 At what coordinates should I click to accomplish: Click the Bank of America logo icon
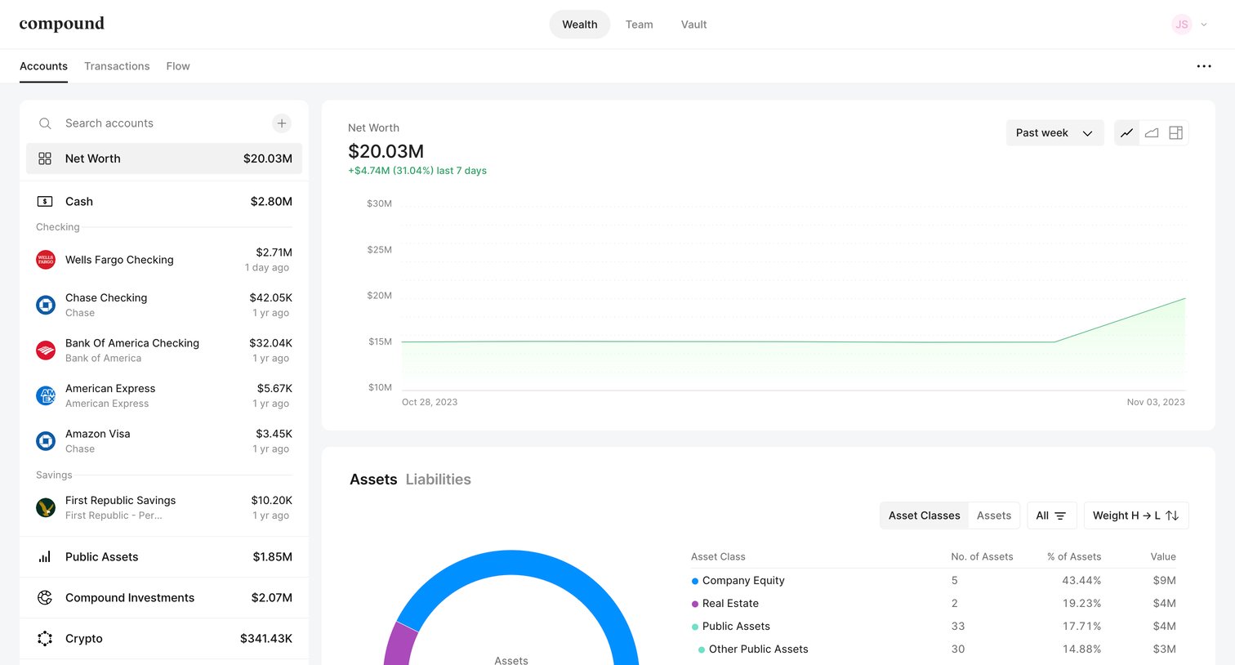tap(46, 350)
